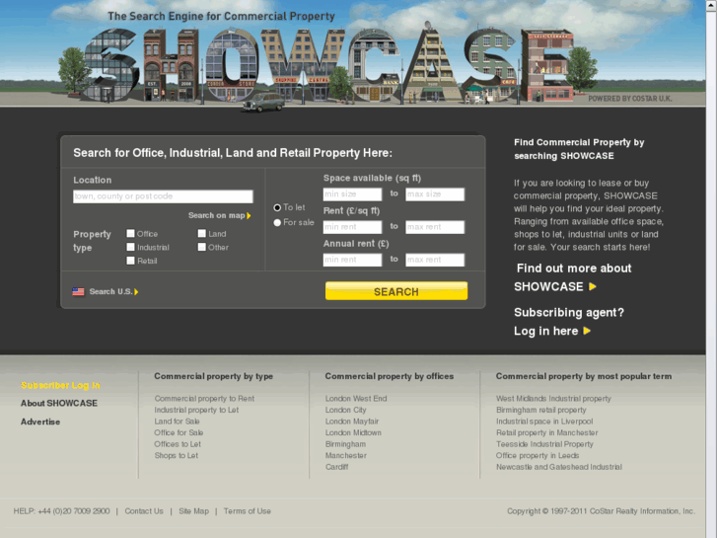
Task: Open Birmingham retail property link
Action: point(541,411)
